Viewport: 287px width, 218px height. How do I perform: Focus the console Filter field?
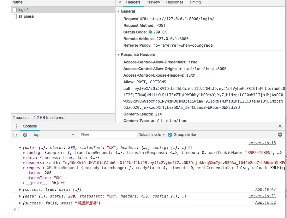107,135
